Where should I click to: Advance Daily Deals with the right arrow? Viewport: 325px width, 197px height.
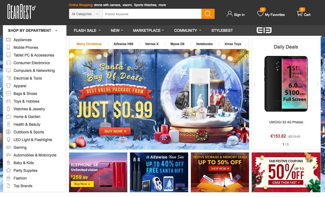tap(318, 84)
